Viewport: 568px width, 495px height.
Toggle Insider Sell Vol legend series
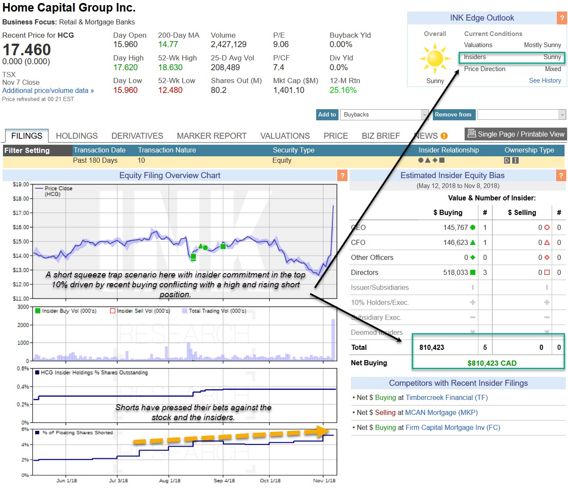(x=140, y=311)
